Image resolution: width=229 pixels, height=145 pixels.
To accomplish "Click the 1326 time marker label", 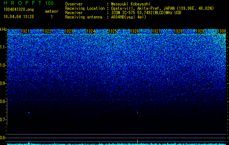I will [x=134, y=31].
